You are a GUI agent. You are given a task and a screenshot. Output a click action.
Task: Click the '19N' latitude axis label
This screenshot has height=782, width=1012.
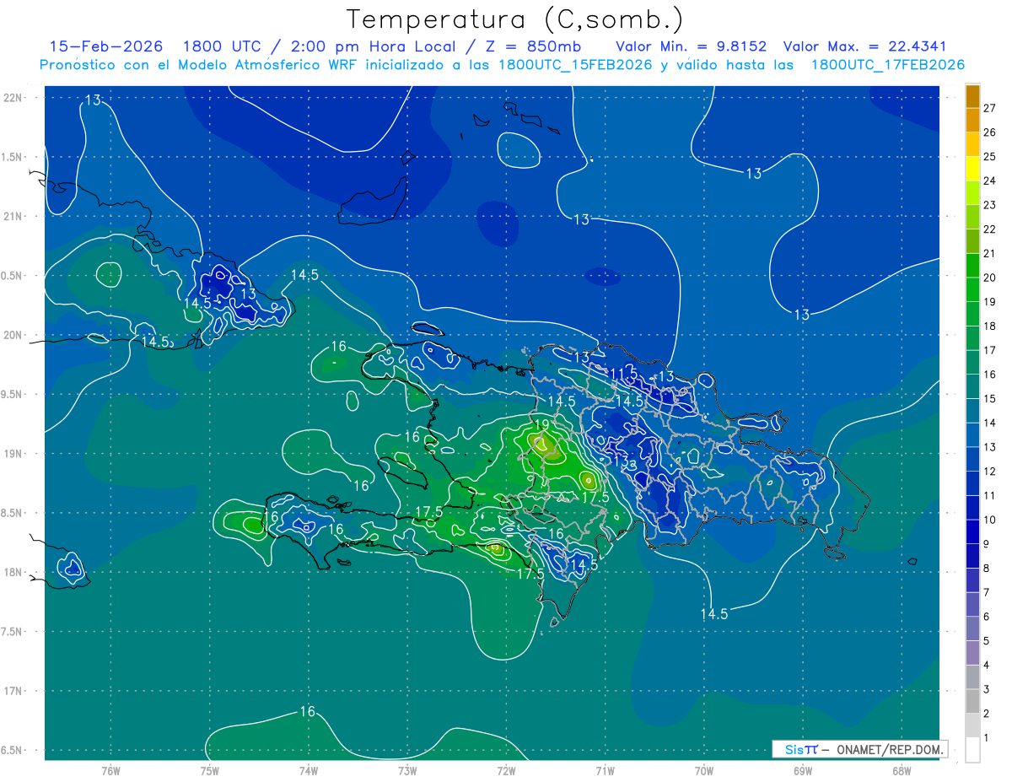13,454
